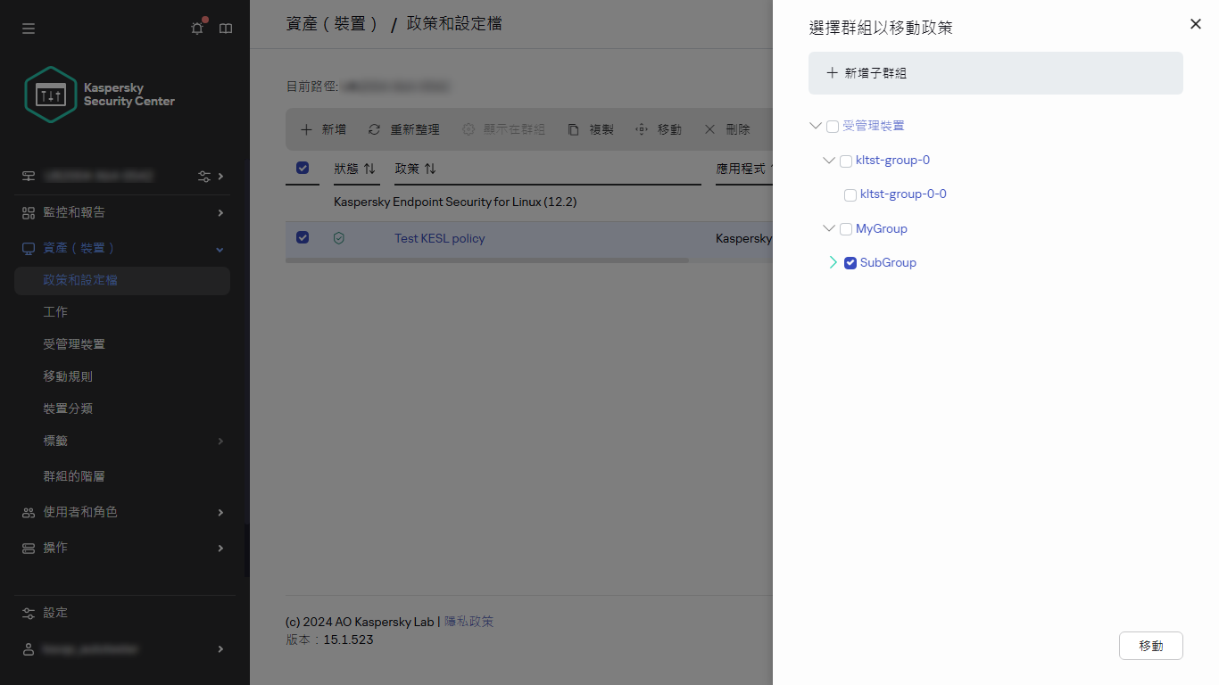Check the kltst-group-0-0 checkbox
Viewport: 1219px width, 685px height.
pyautogui.click(x=850, y=194)
